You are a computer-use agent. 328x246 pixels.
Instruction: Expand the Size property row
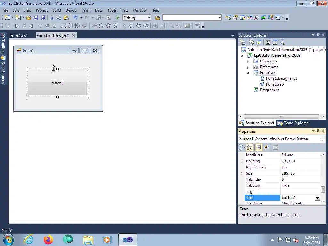(x=242, y=173)
